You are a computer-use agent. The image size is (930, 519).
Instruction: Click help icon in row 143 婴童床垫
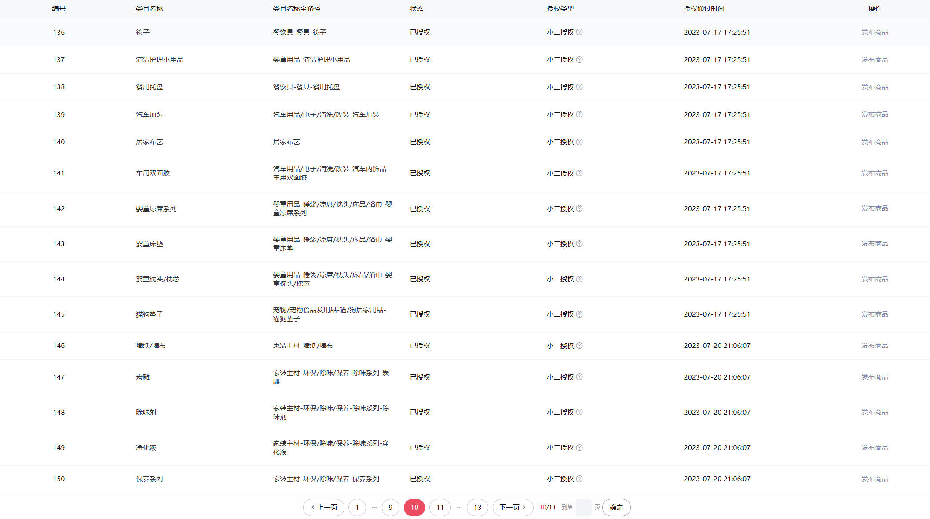pyautogui.click(x=579, y=244)
